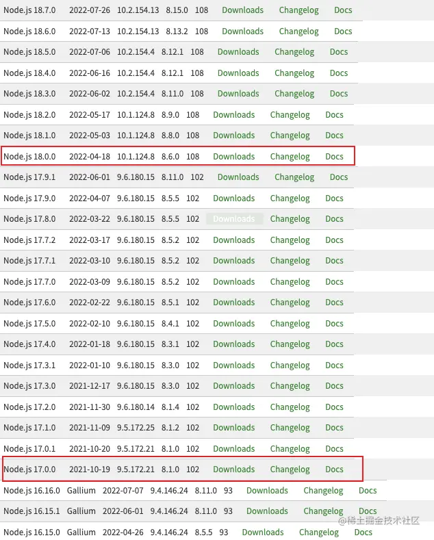Image resolution: width=434 pixels, height=540 pixels.
Task: Click V8 version 9.6.180.14
Action: 136,407
